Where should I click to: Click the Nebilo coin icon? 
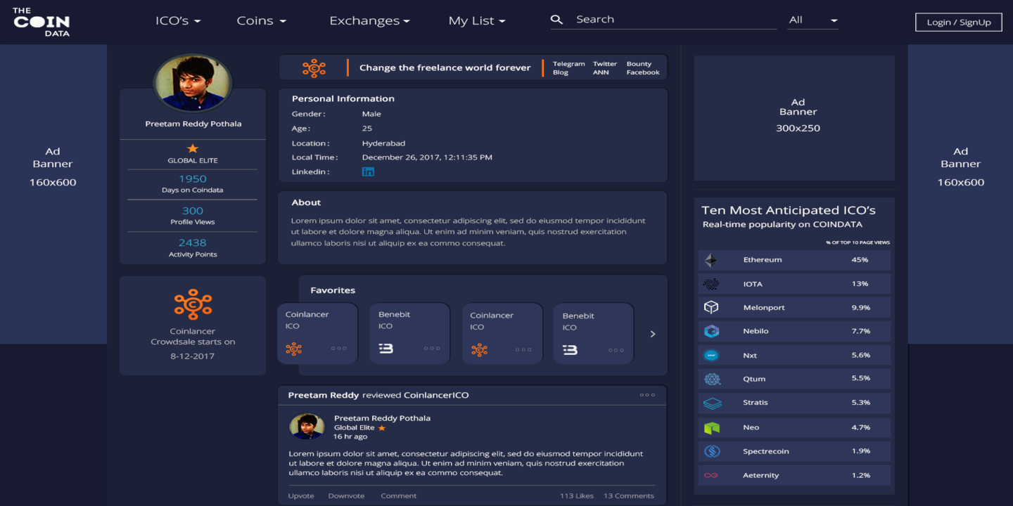pyautogui.click(x=711, y=331)
